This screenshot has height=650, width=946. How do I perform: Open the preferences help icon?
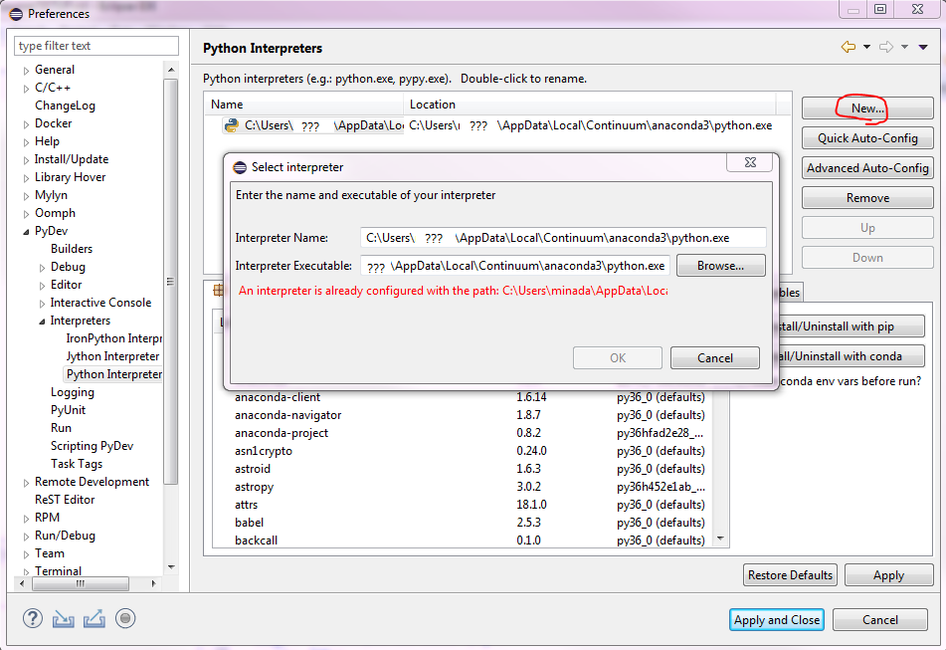tap(33, 618)
